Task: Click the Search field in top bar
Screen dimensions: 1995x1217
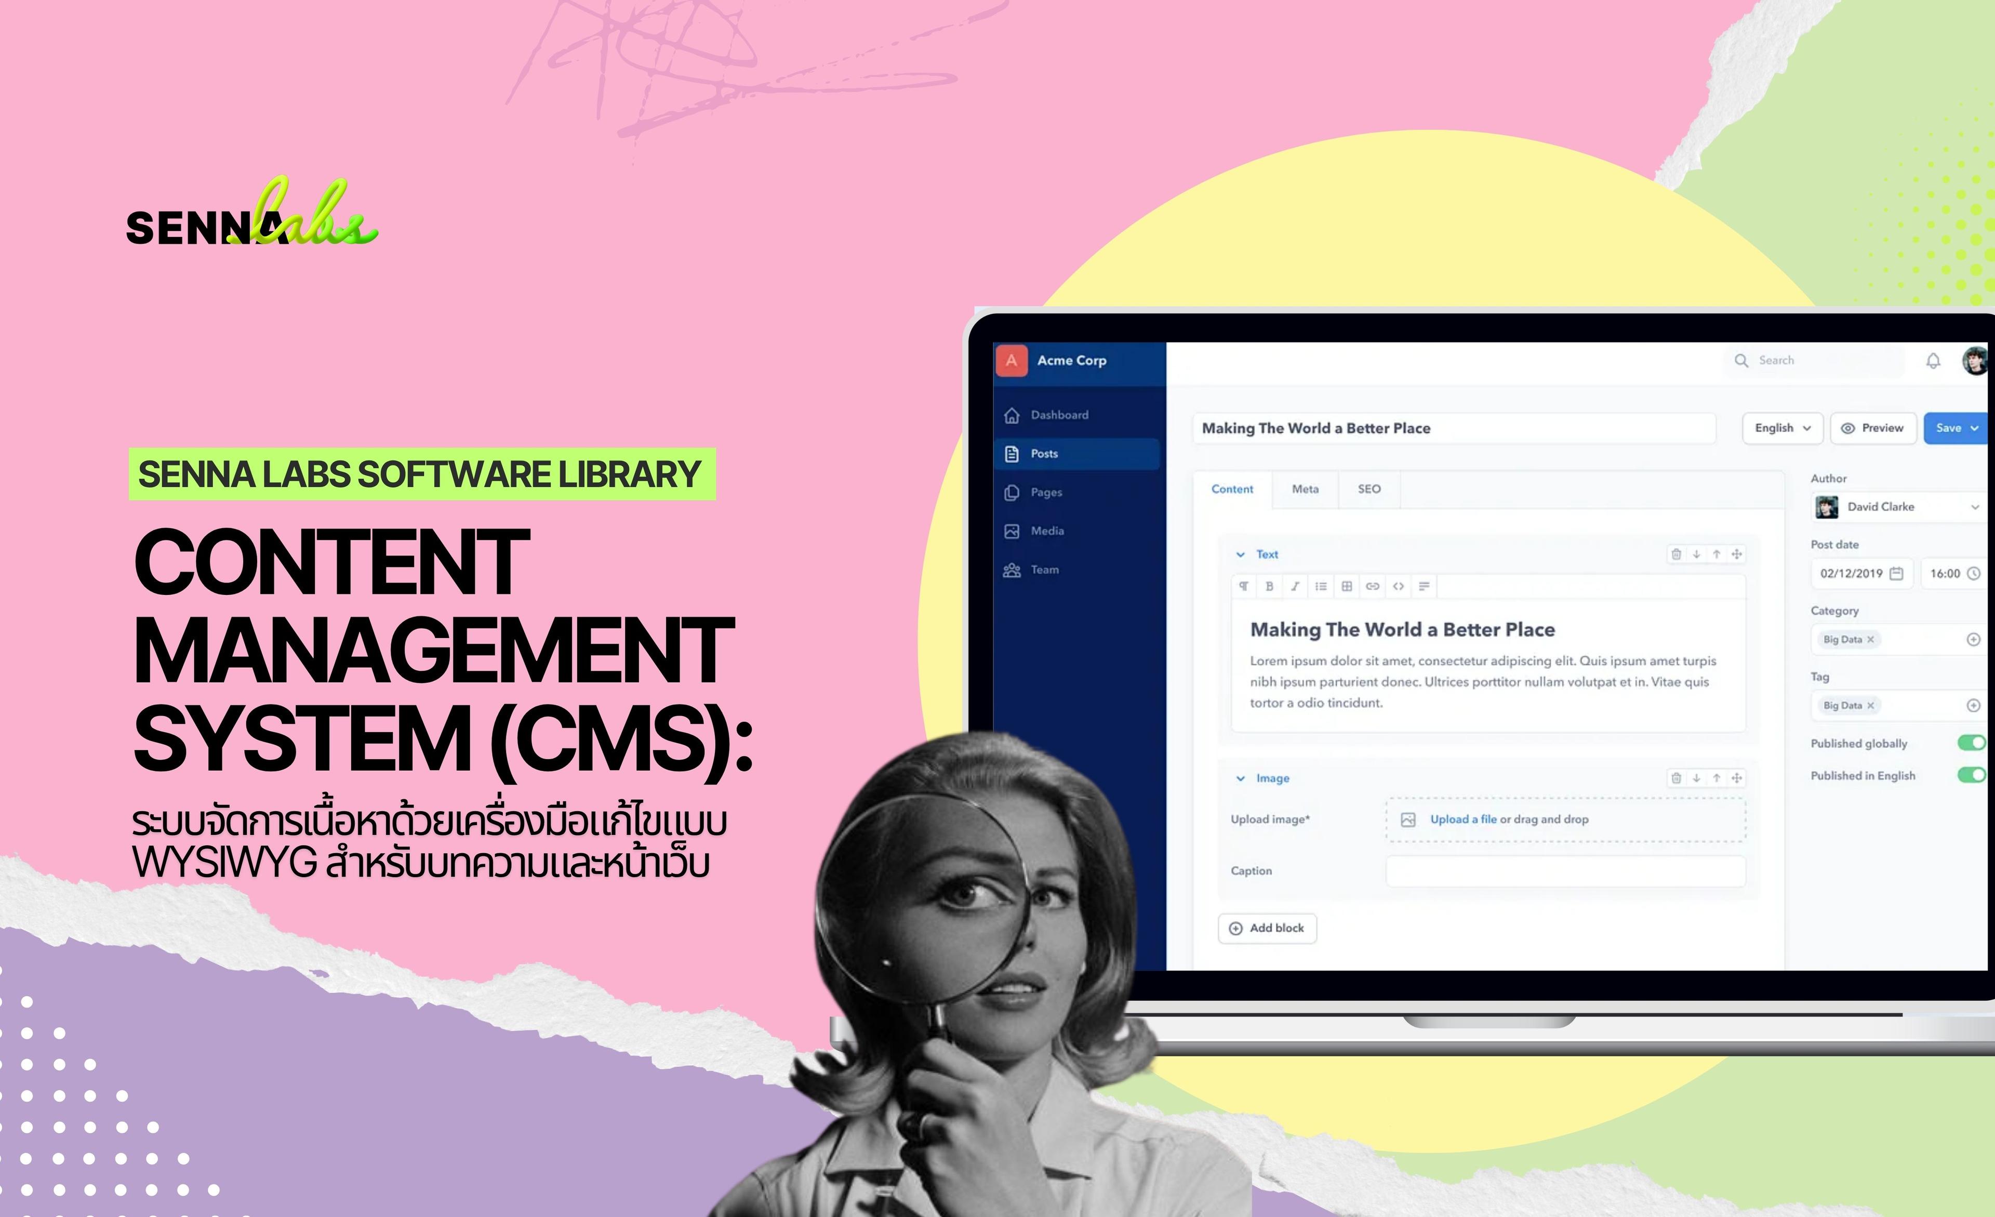Action: [1814, 360]
